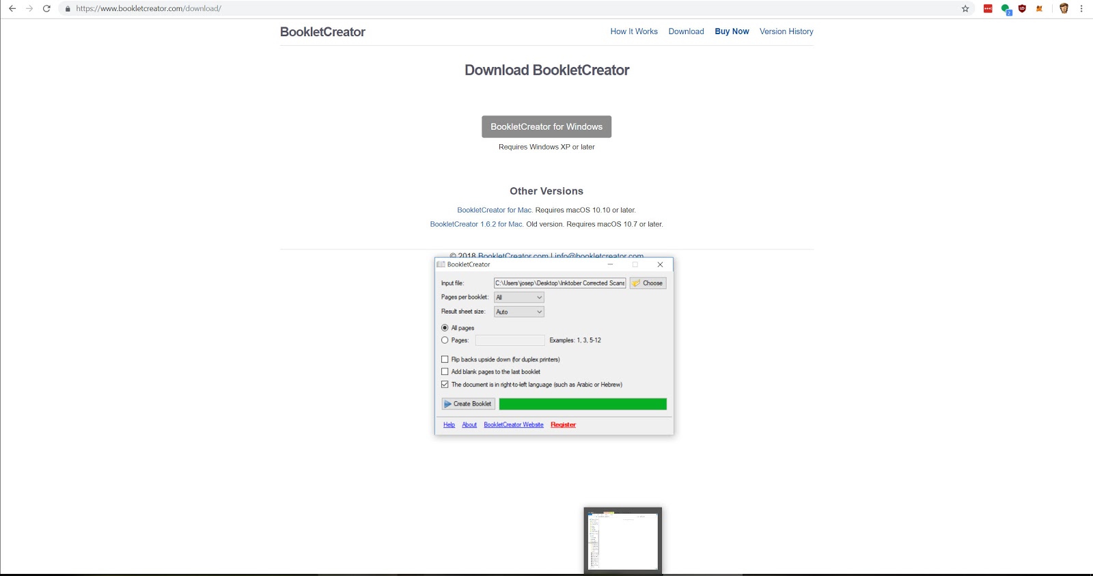1093x576 pixels.
Task: Click the green progress bar
Action: (x=583, y=404)
